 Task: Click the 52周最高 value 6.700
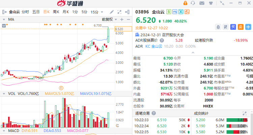(x=208, y=88)
